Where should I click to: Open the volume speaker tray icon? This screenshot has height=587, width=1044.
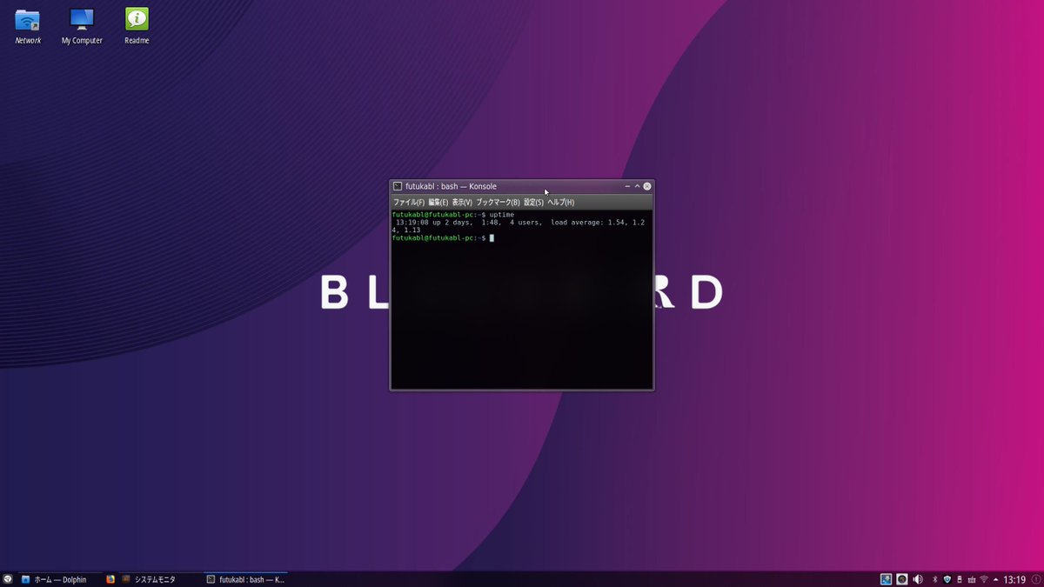click(x=918, y=579)
